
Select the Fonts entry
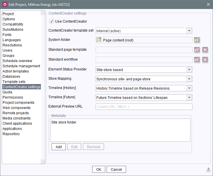tap(7, 35)
